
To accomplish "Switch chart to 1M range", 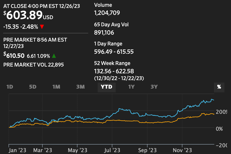I will [x=56, y=87].
